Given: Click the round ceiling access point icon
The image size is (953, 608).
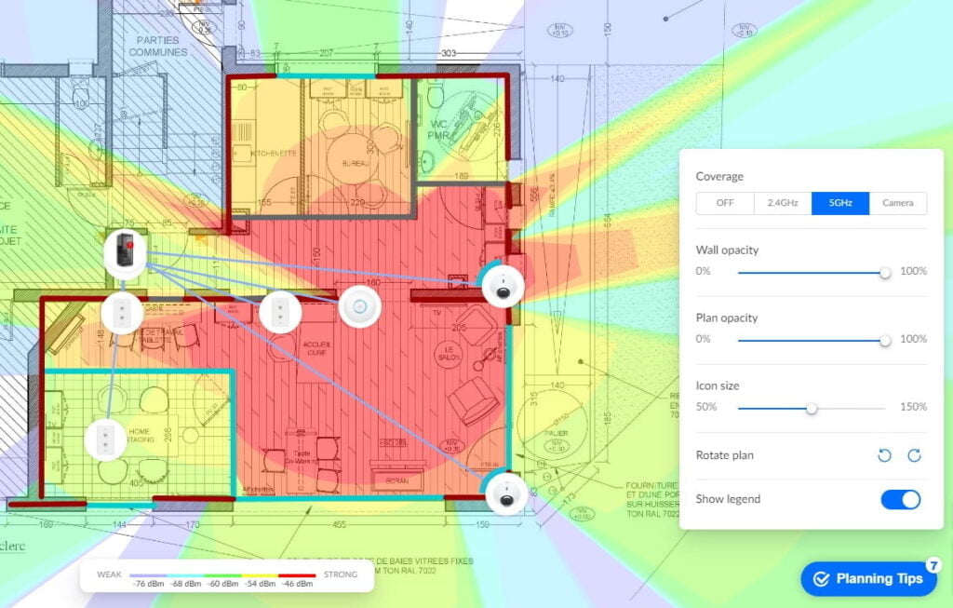Looking at the screenshot, I should click(359, 305).
